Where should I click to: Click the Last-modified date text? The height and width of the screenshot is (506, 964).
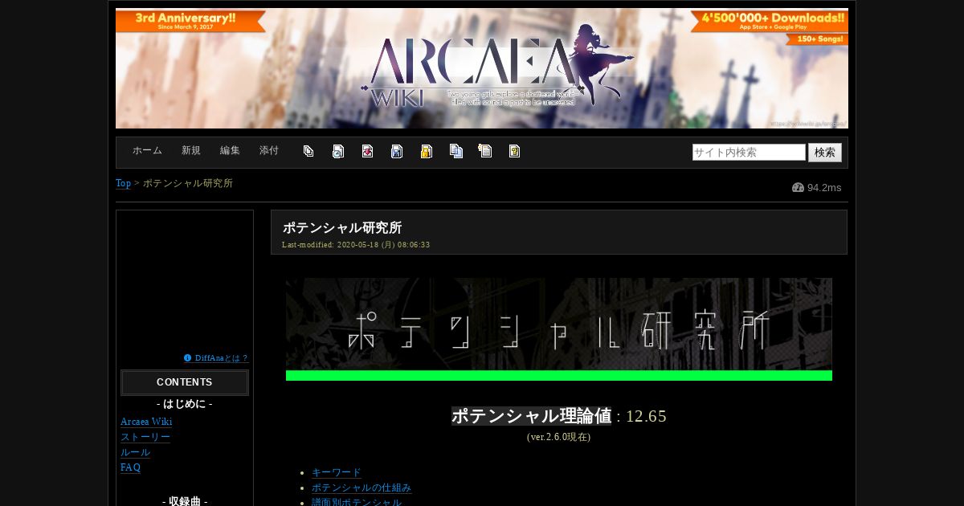(356, 245)
